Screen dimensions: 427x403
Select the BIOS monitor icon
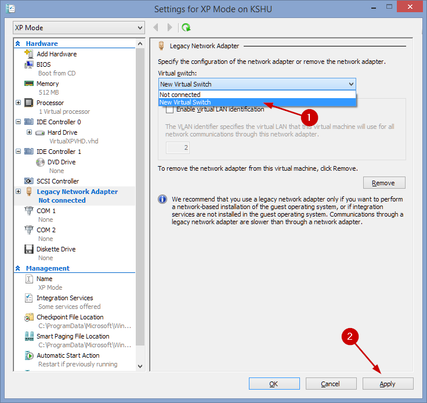coord(29,64)
